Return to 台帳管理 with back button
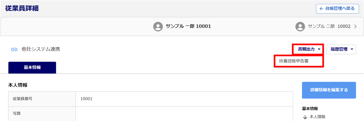 (337, 9)
